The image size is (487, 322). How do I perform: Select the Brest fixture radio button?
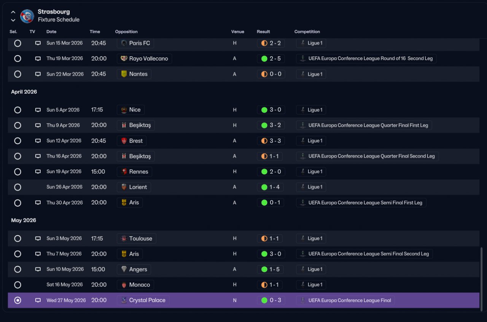pos(18,141)
